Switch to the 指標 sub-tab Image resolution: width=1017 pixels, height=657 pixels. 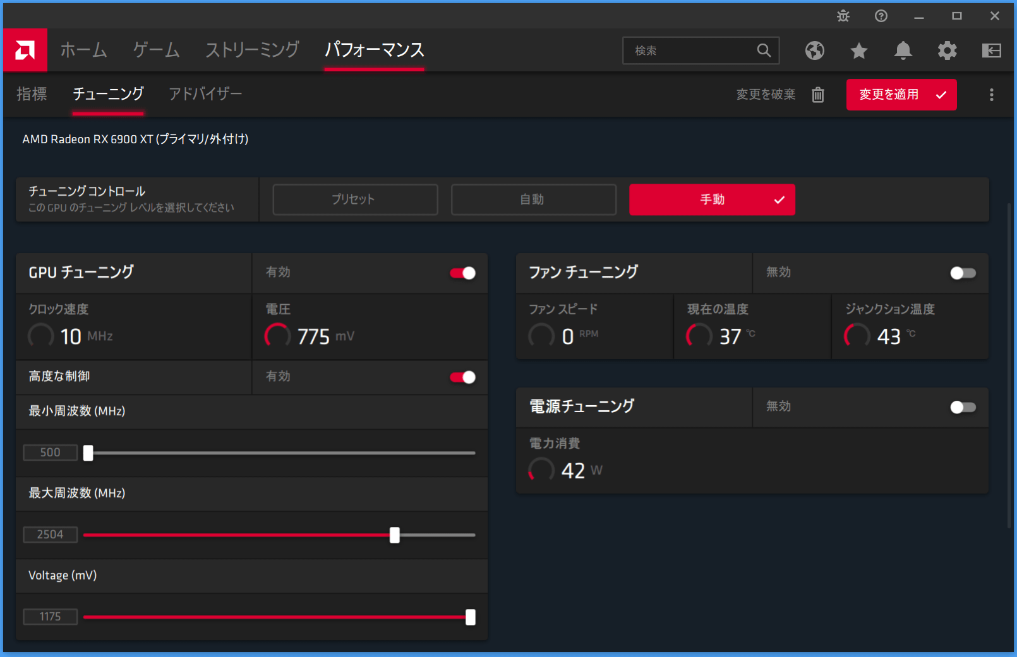(32, 94)
